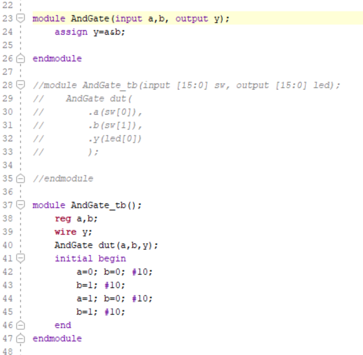
Task: Place cursor on the 'a=1; b=0; #10;' line
Action: (x=114, y=299)
